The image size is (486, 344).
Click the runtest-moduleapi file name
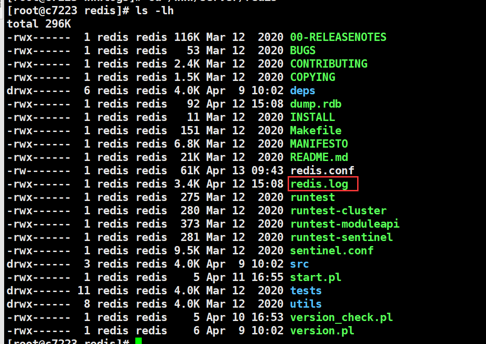pyautogui.click(x=345, y=224)
